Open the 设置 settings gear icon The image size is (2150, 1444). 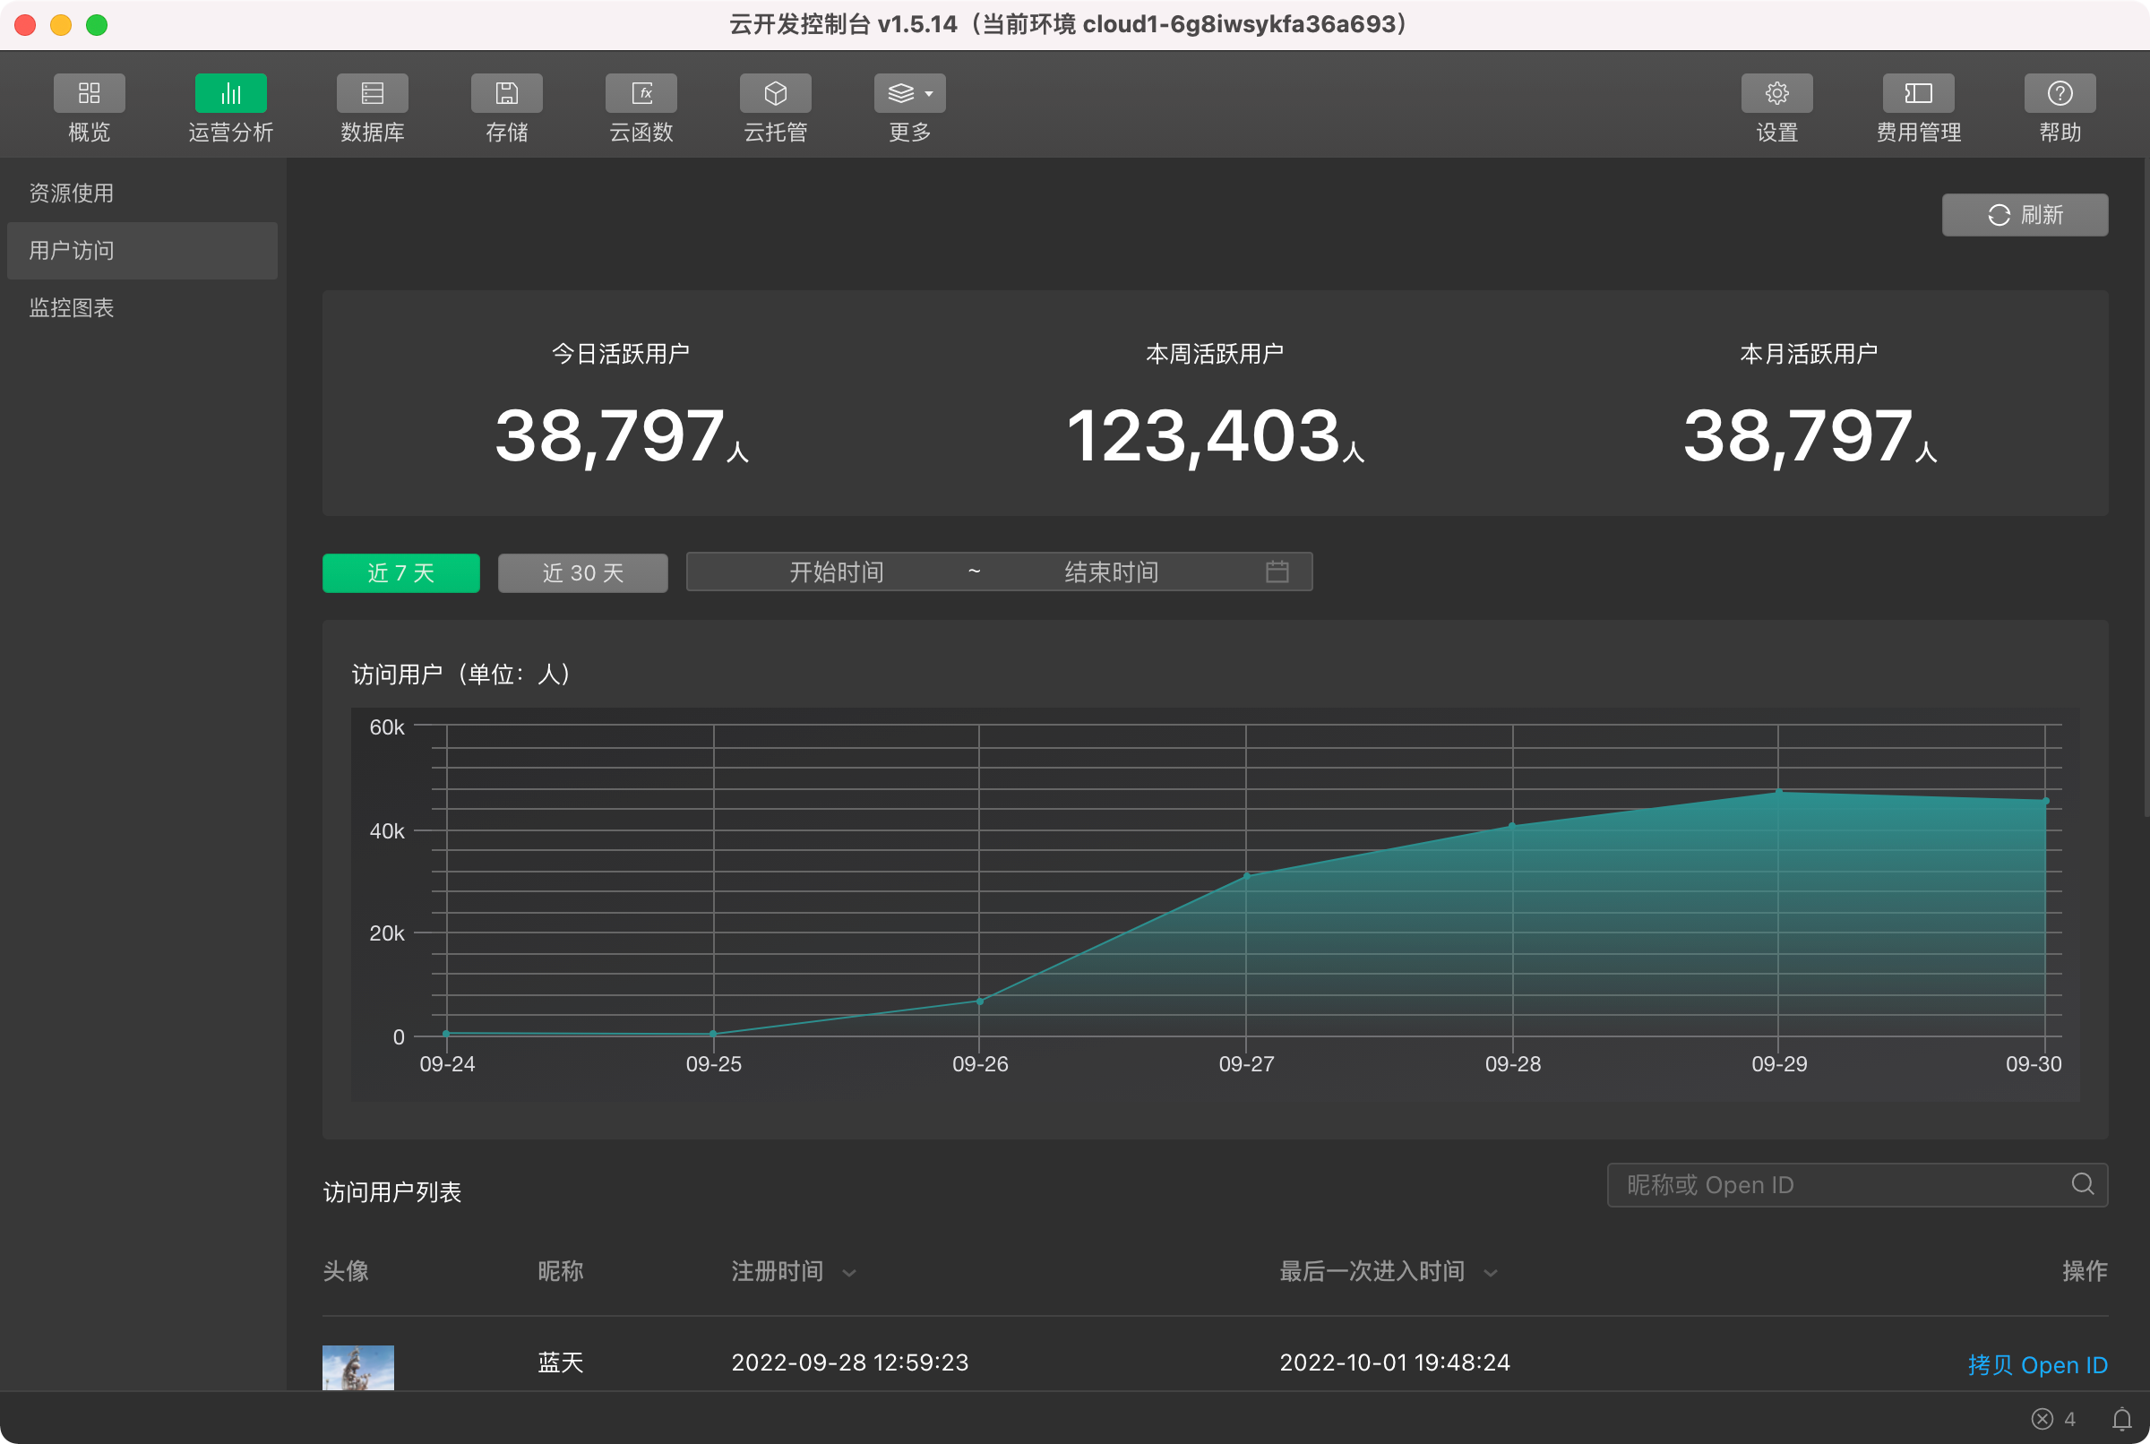(x=1776, y=93)
